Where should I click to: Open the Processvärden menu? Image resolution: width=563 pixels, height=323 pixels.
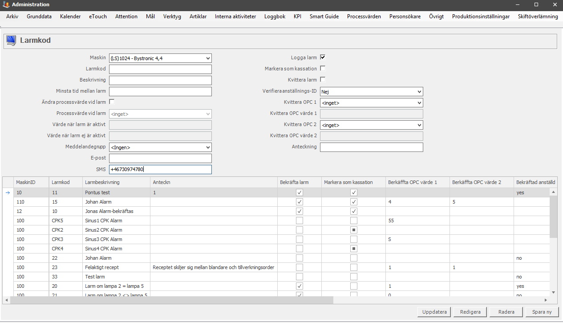click(364, 16)
